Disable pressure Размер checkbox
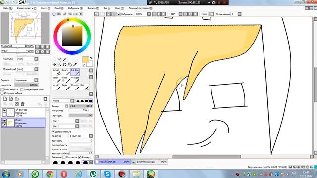The height and width of the screenshot is (178, 317). coord(80,157)
